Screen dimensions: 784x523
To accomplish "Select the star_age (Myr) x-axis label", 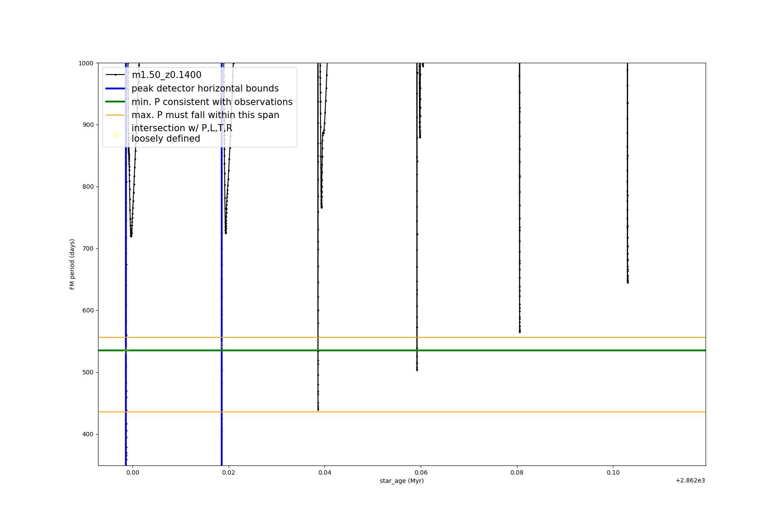I will tap(402, 481).
